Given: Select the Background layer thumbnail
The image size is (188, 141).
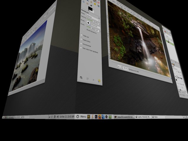Looking at the screenshot, I should (x=168, y=42).
